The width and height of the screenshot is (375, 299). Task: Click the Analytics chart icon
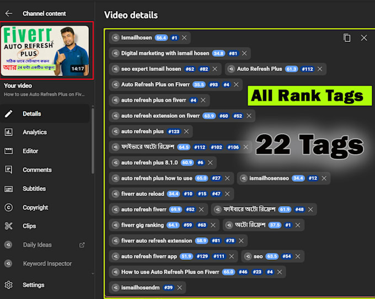coord(9,132)
